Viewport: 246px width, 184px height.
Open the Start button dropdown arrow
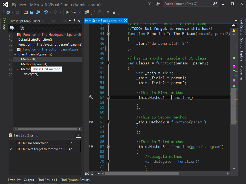point(80,12)
